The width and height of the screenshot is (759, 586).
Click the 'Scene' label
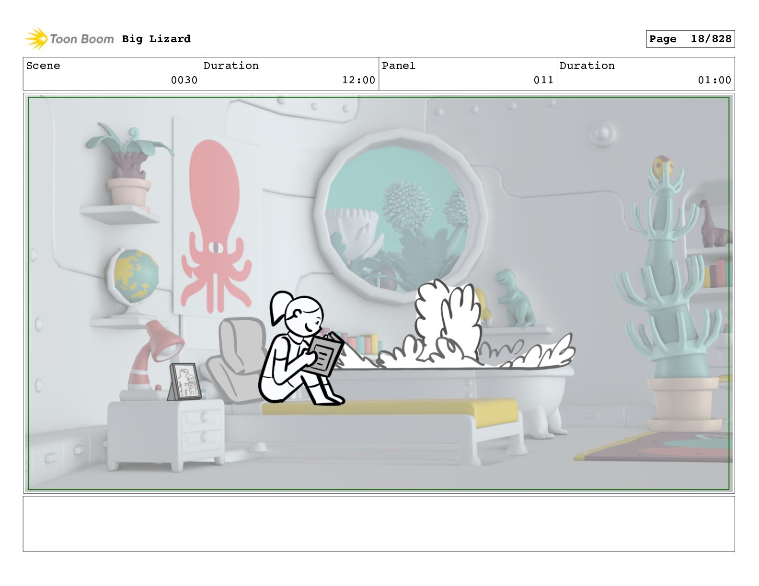pyautogui.click(x=43, y=66)
